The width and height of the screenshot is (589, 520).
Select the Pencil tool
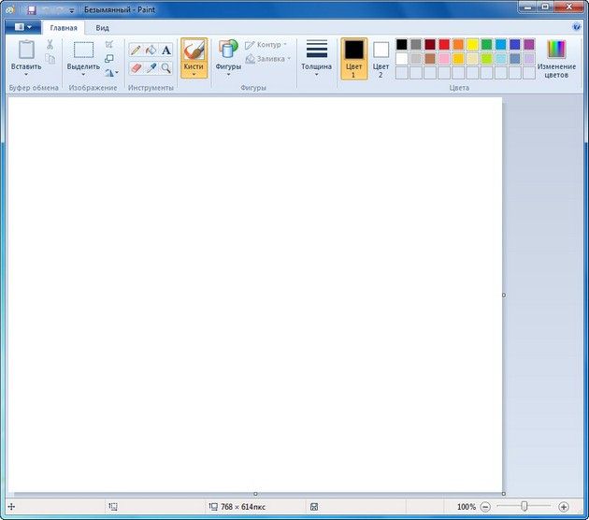point(136,50)
